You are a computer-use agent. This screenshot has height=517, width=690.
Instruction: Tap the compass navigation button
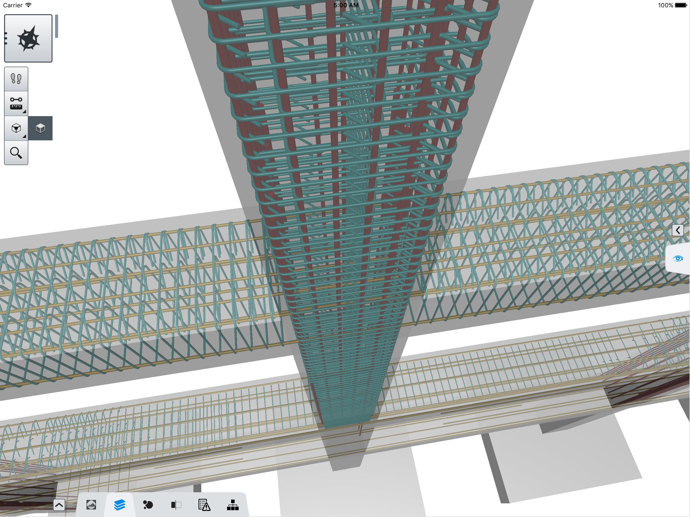[x=28, y=38]
